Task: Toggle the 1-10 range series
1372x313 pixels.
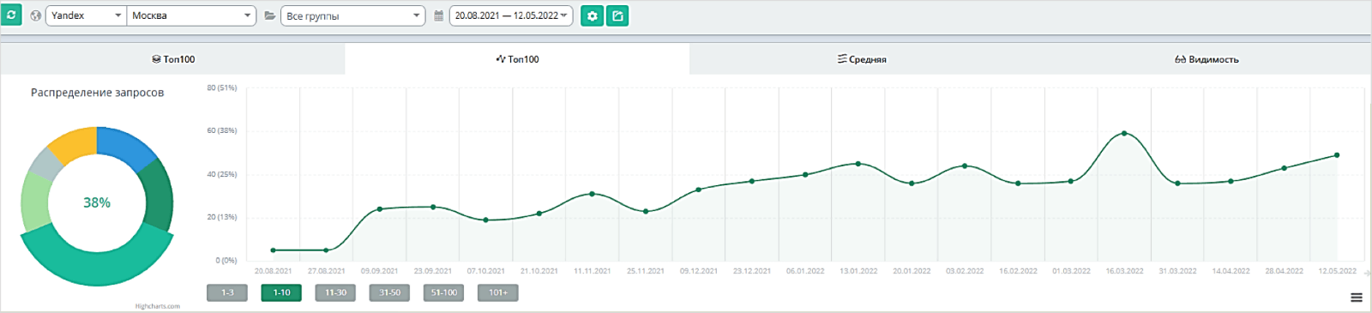Action: pyautogui.click(x=281, y=292)
